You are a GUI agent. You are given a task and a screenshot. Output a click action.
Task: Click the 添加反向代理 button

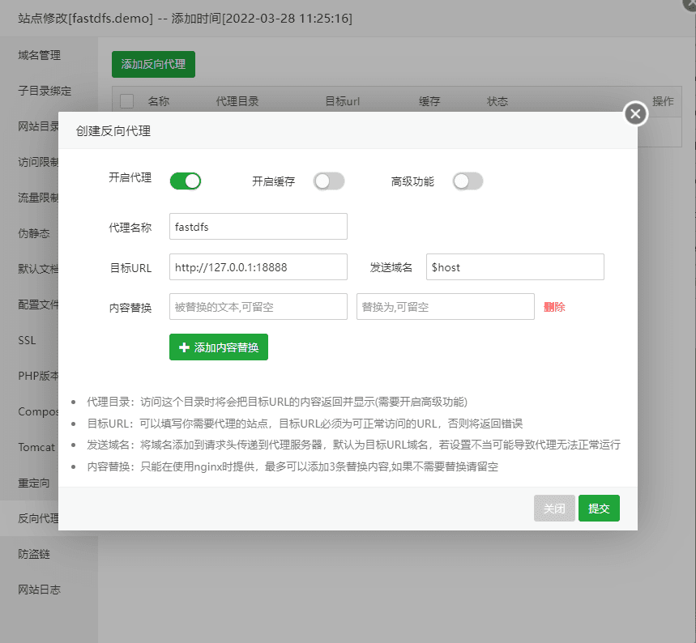pyautogui.click(x=154, y=64)
